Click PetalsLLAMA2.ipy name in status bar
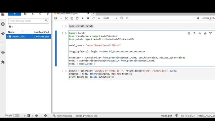The image size is (215, 121). tap(206, 116)
